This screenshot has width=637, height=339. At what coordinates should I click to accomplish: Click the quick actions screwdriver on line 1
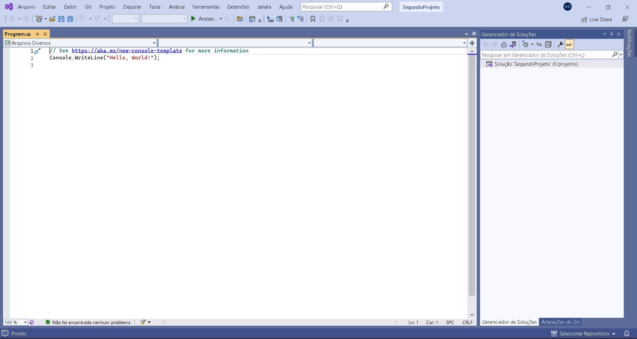[37, 51]
